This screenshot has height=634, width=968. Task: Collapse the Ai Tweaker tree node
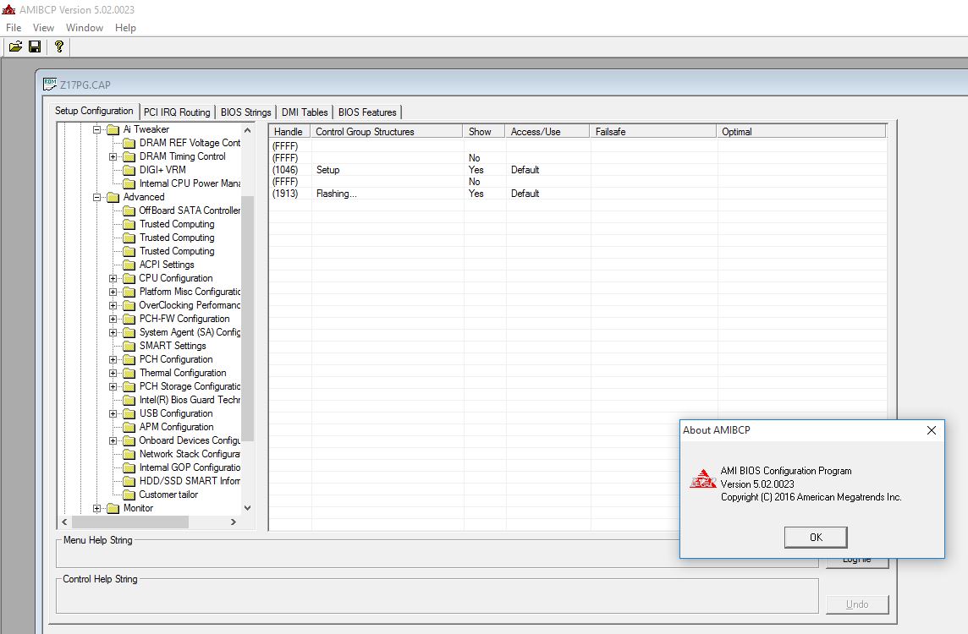[97, 129]
